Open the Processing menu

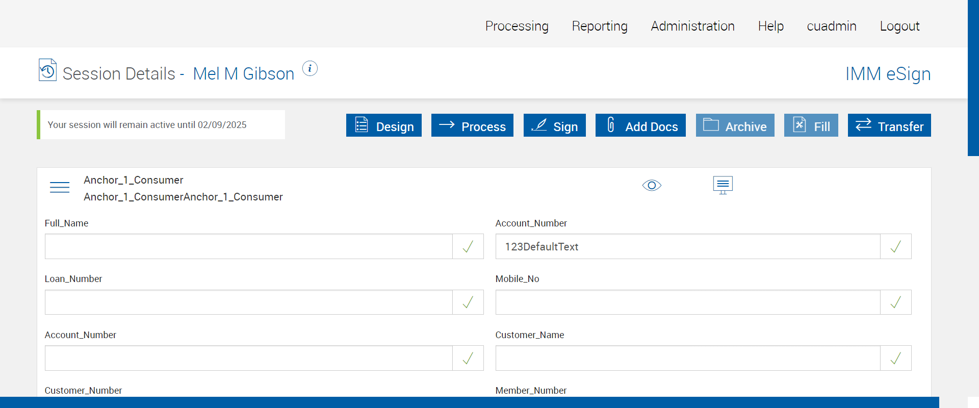[517, 26]
